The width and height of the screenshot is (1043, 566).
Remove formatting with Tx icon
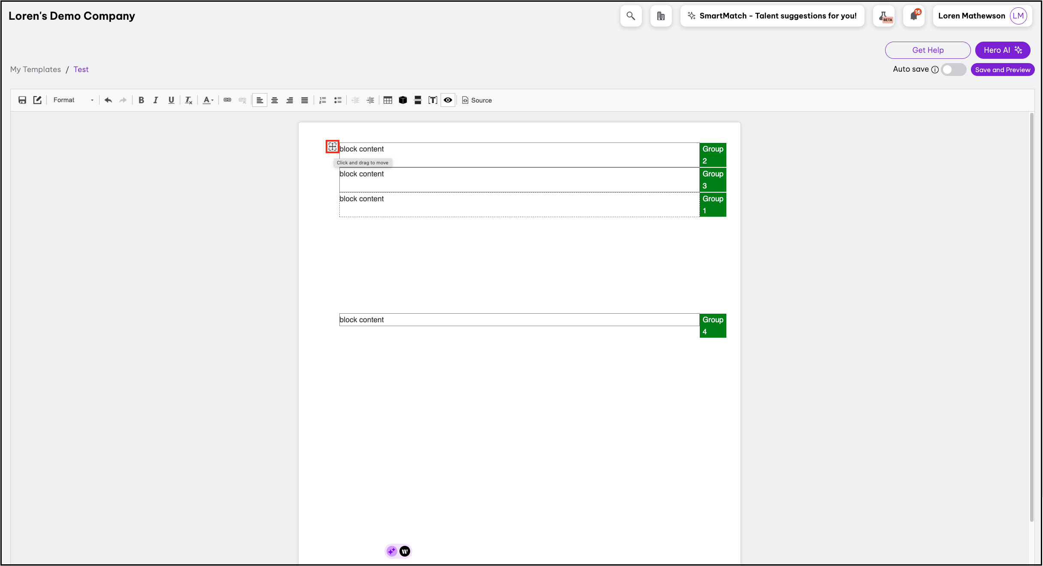(188, 100)
